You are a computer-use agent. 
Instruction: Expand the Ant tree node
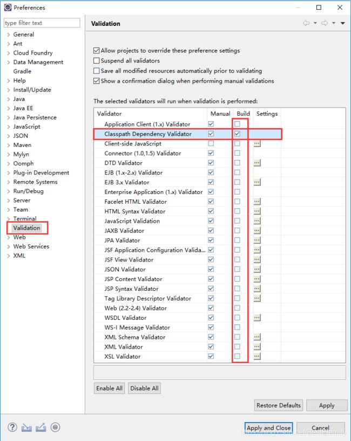click(9, 44)
